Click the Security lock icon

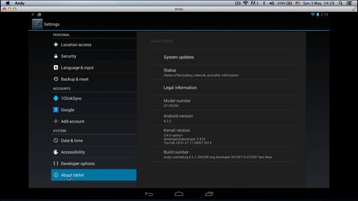(56, 56)
